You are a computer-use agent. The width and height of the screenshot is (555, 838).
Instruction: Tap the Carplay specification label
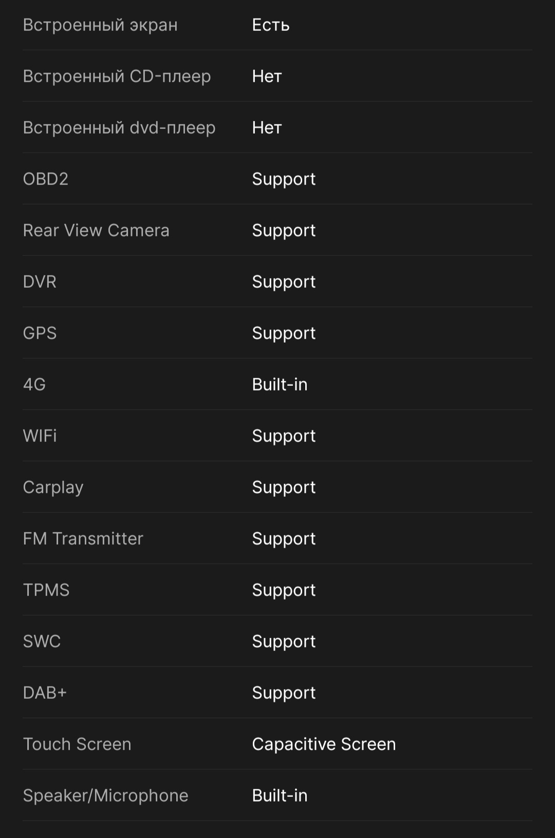pyautogui.click(x=53, y=488)
